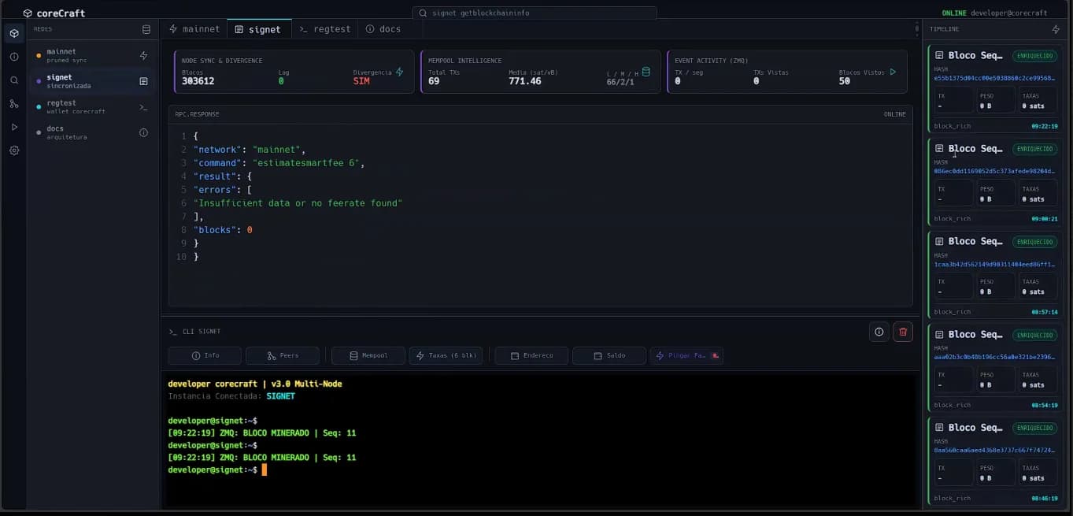Image resolution: width=1073 pixels, height=516 pixels.
Task: Click the coreCraft cube logo icon
Action: (x=28, y=13)
